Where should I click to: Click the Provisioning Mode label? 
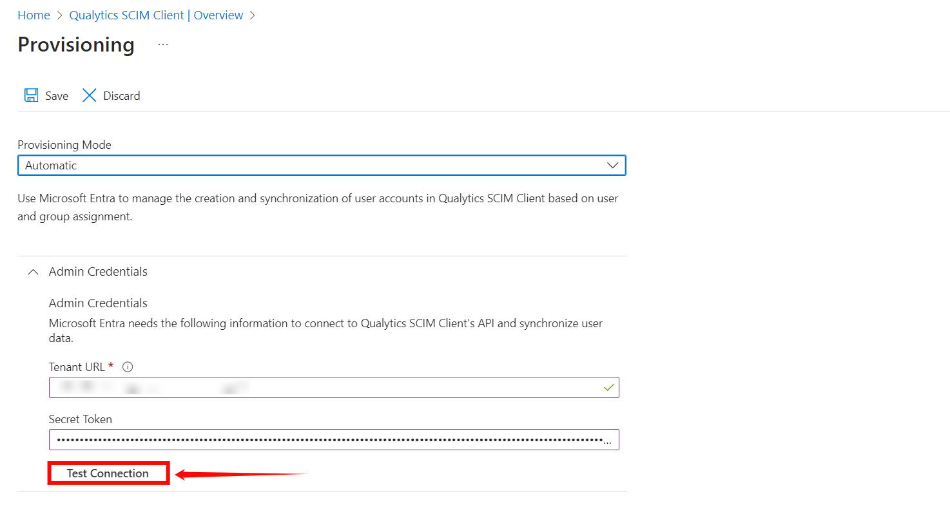[x=64, y=145]
